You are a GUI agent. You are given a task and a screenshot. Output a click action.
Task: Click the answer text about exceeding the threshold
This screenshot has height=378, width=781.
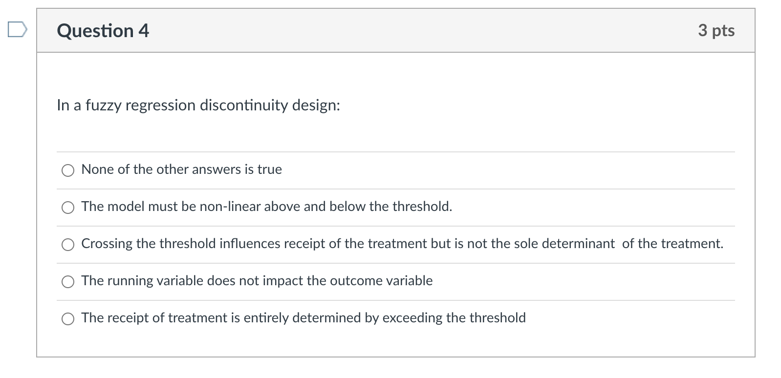coord(303,318)
